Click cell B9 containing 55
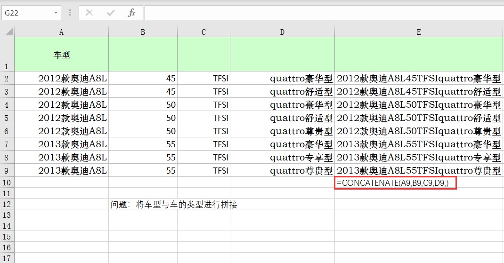Image resolution: width=504 pixels, height=263 pixels. (143, 170)
